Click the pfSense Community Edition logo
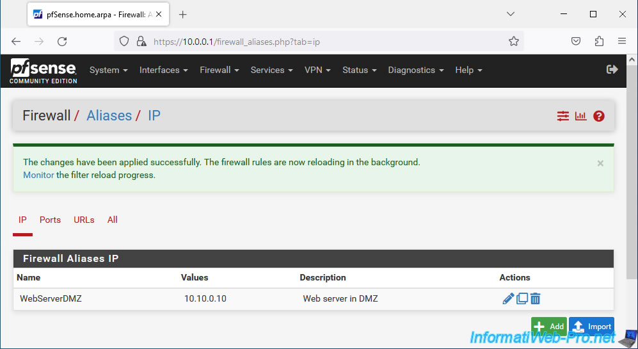The width and height of the screenshot is (638, 349). pyautogui.click(x=43, y=71)
